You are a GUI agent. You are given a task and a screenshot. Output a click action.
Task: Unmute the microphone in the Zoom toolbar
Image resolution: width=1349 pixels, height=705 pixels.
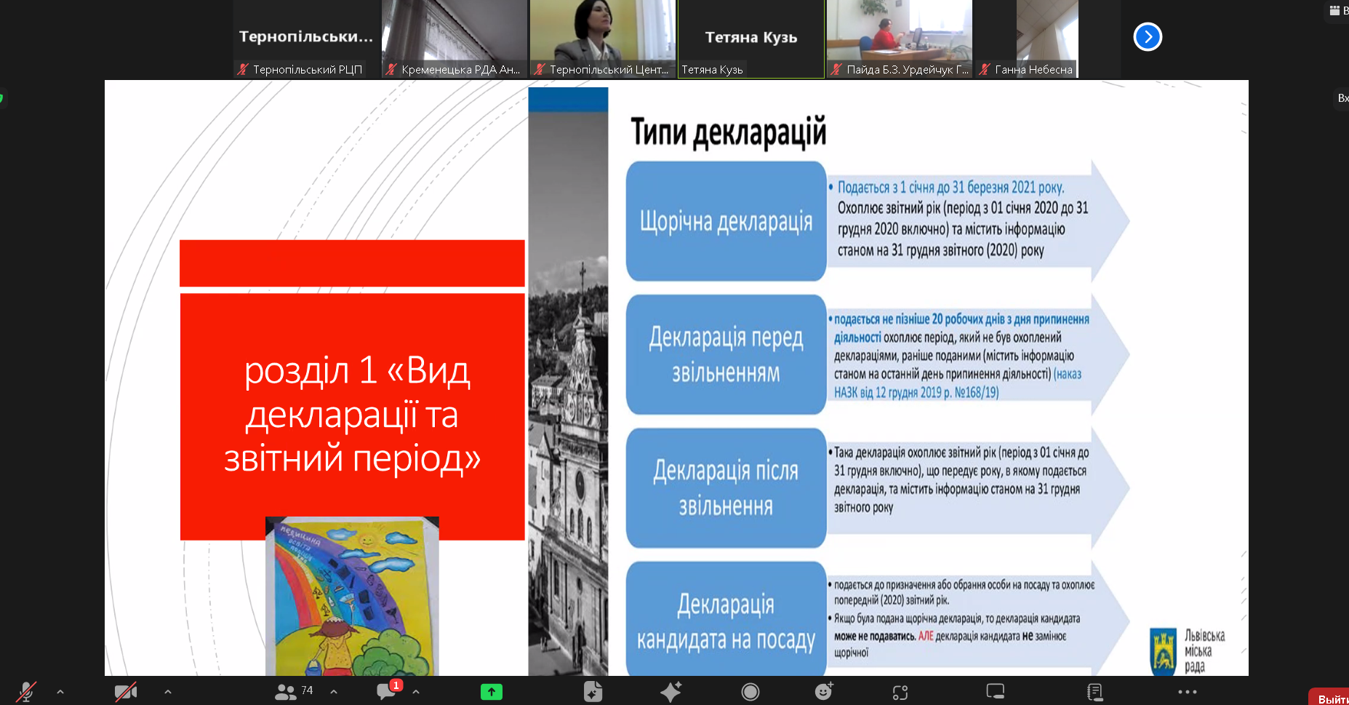click(26, 692)
